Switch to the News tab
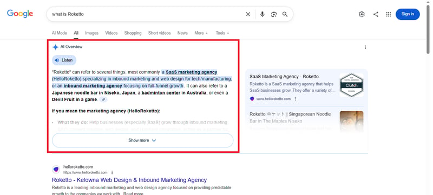This screenshot has width=433, height=195. coord(182,33)
